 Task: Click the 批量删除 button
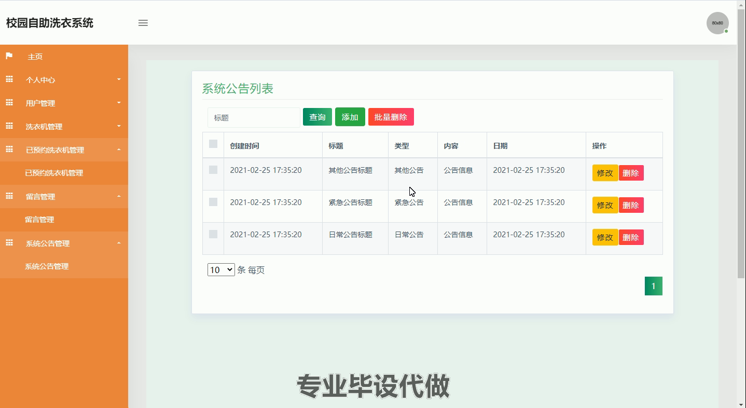pos(391,117)
